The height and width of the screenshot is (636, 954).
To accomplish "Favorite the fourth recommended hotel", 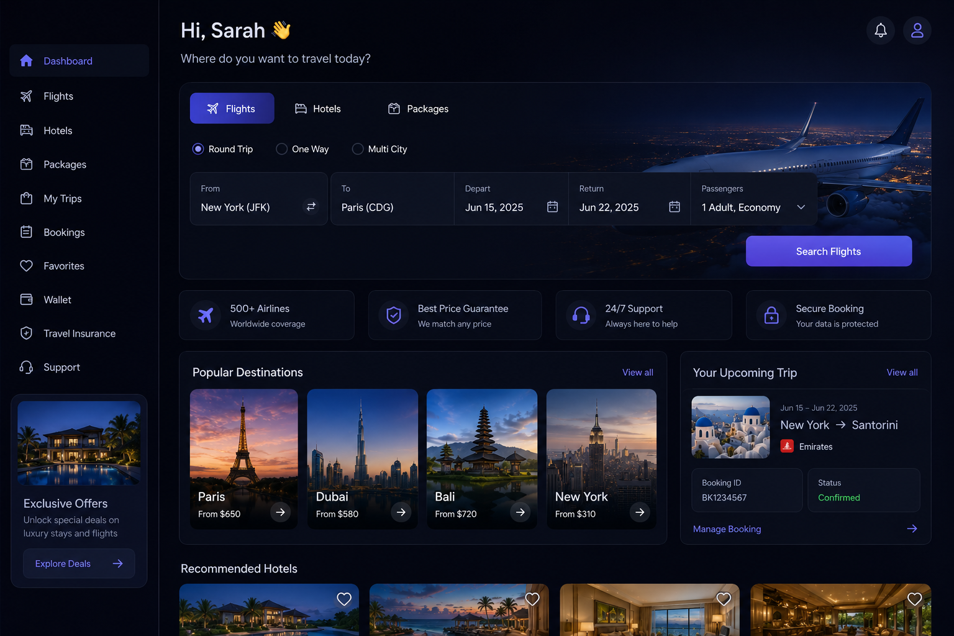I will click(915, 599).
